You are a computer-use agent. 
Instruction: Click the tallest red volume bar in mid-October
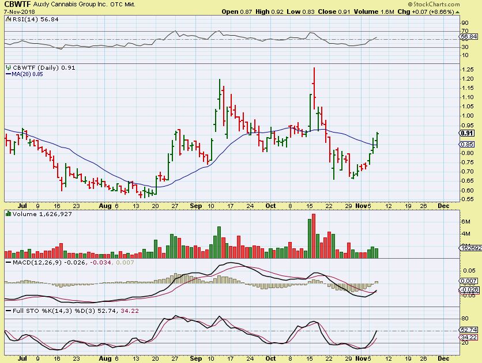click(x=314, y=236)
